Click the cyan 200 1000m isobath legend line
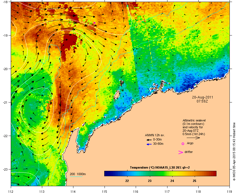The width and height of the screenshot is (238, 193). [x=76, y=177]
